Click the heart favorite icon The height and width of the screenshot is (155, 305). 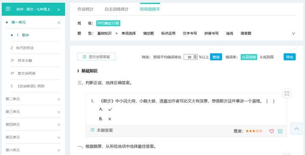pos(271,131)
